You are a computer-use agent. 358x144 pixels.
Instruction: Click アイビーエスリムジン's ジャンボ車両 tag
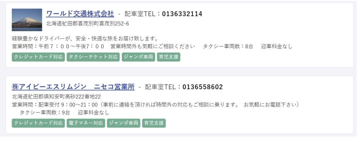pyautogui.click(x=124, y=123)
